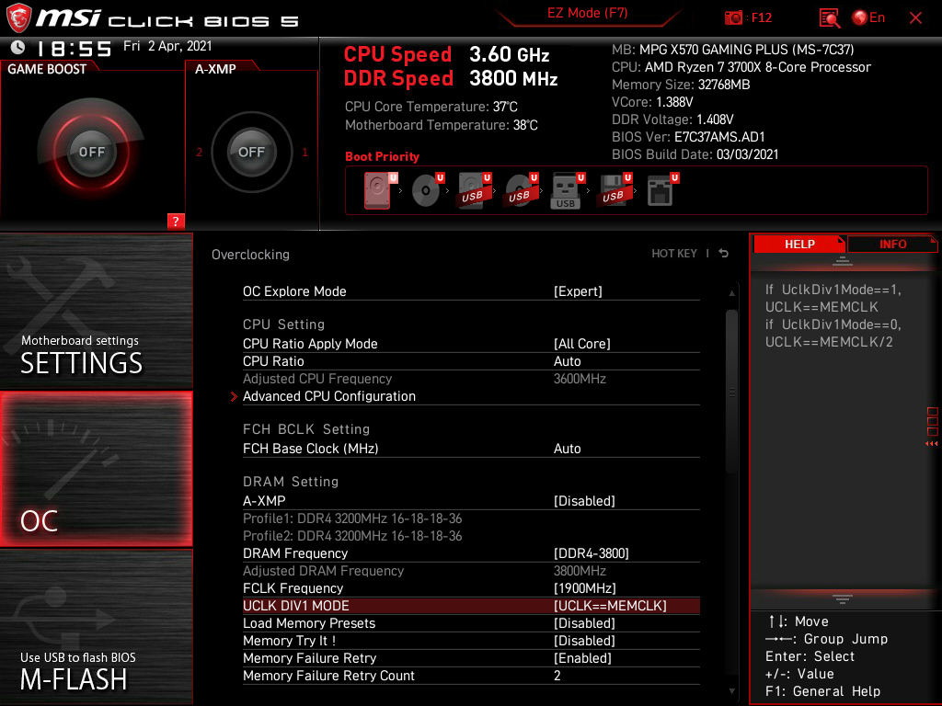Switch to the INFO tab
The image size is (942, 706).
click(x=891, y=244)
